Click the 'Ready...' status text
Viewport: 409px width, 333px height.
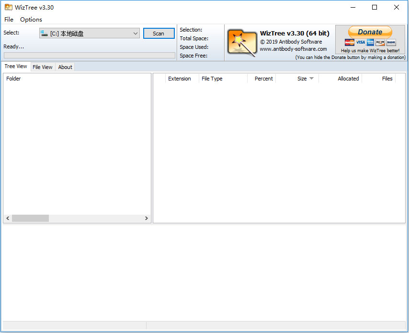pyautogui.click(x=13, y=46)
